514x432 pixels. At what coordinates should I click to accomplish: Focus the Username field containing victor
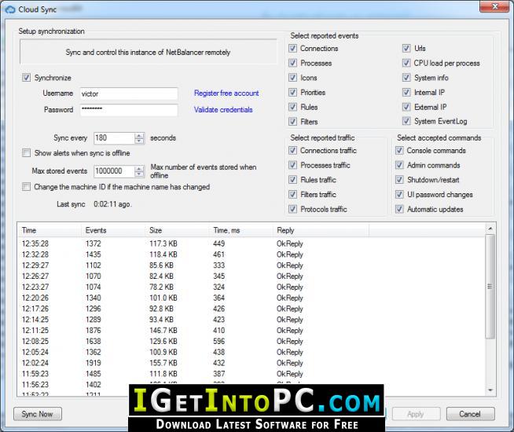pyautogui.click(x=129, y=93)
